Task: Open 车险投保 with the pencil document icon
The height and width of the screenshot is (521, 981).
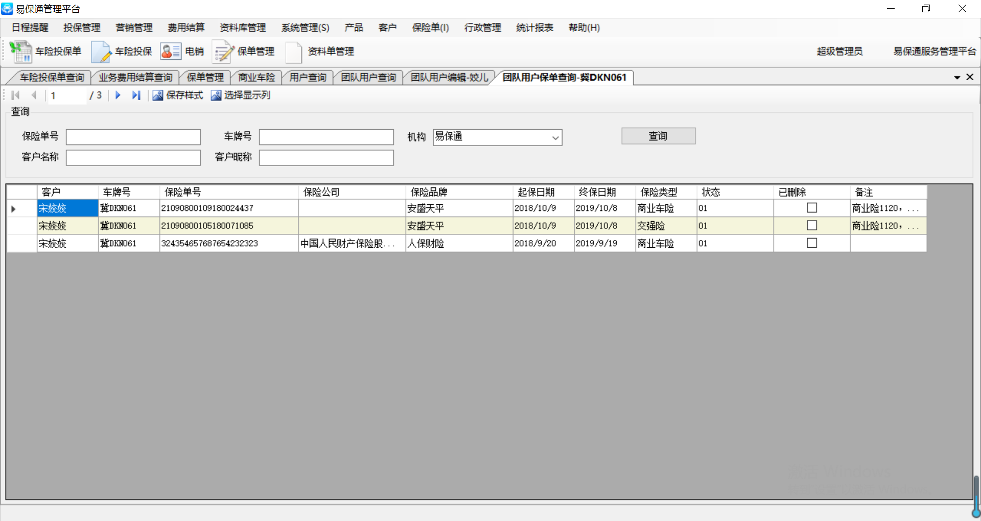Action: tap(101, 52)
